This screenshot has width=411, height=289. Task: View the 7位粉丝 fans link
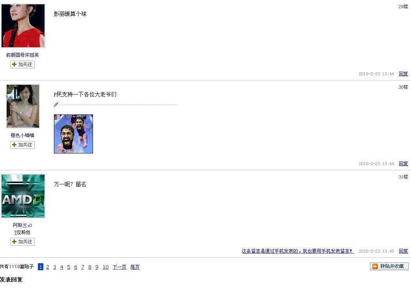(22, 232)
